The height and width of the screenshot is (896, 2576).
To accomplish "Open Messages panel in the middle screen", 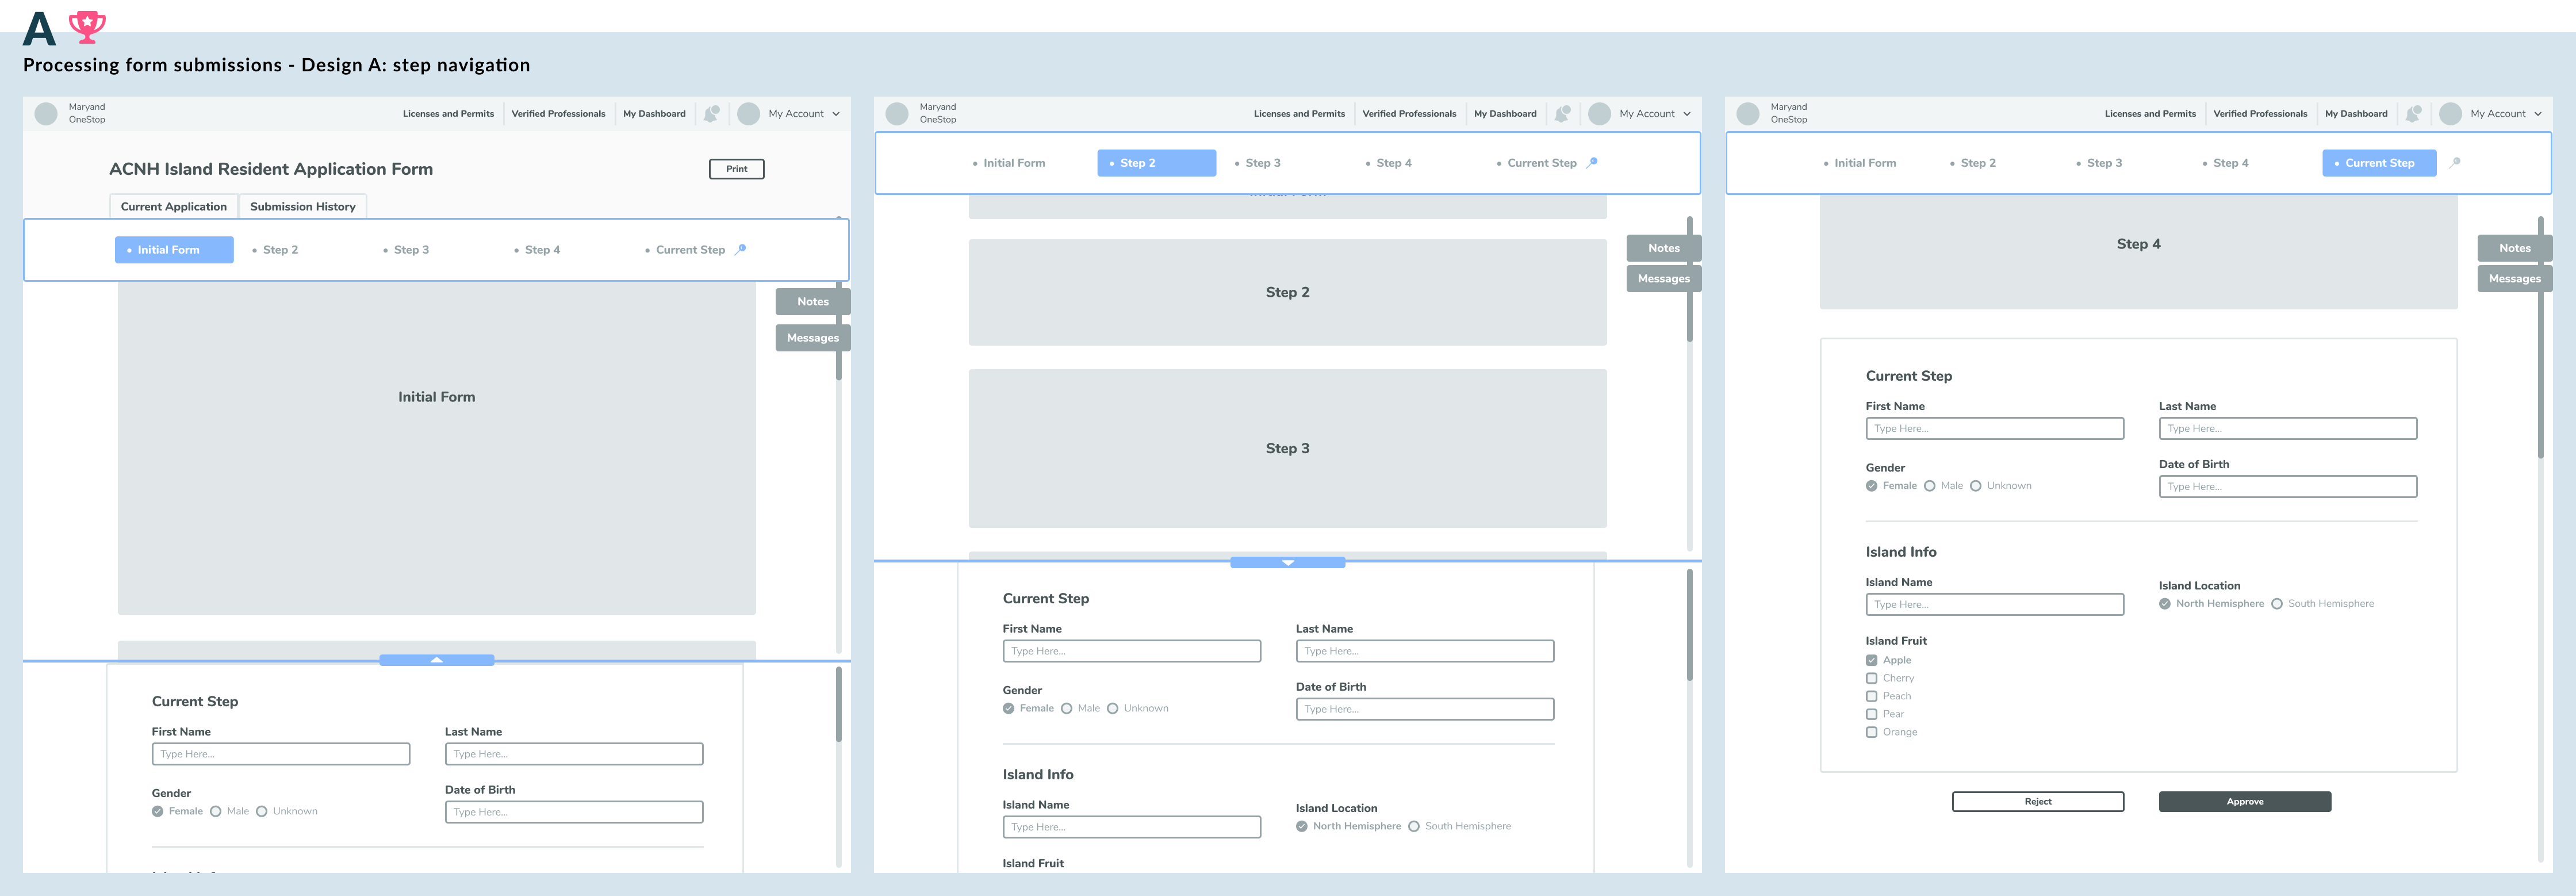I will (x=1664, y=279).
